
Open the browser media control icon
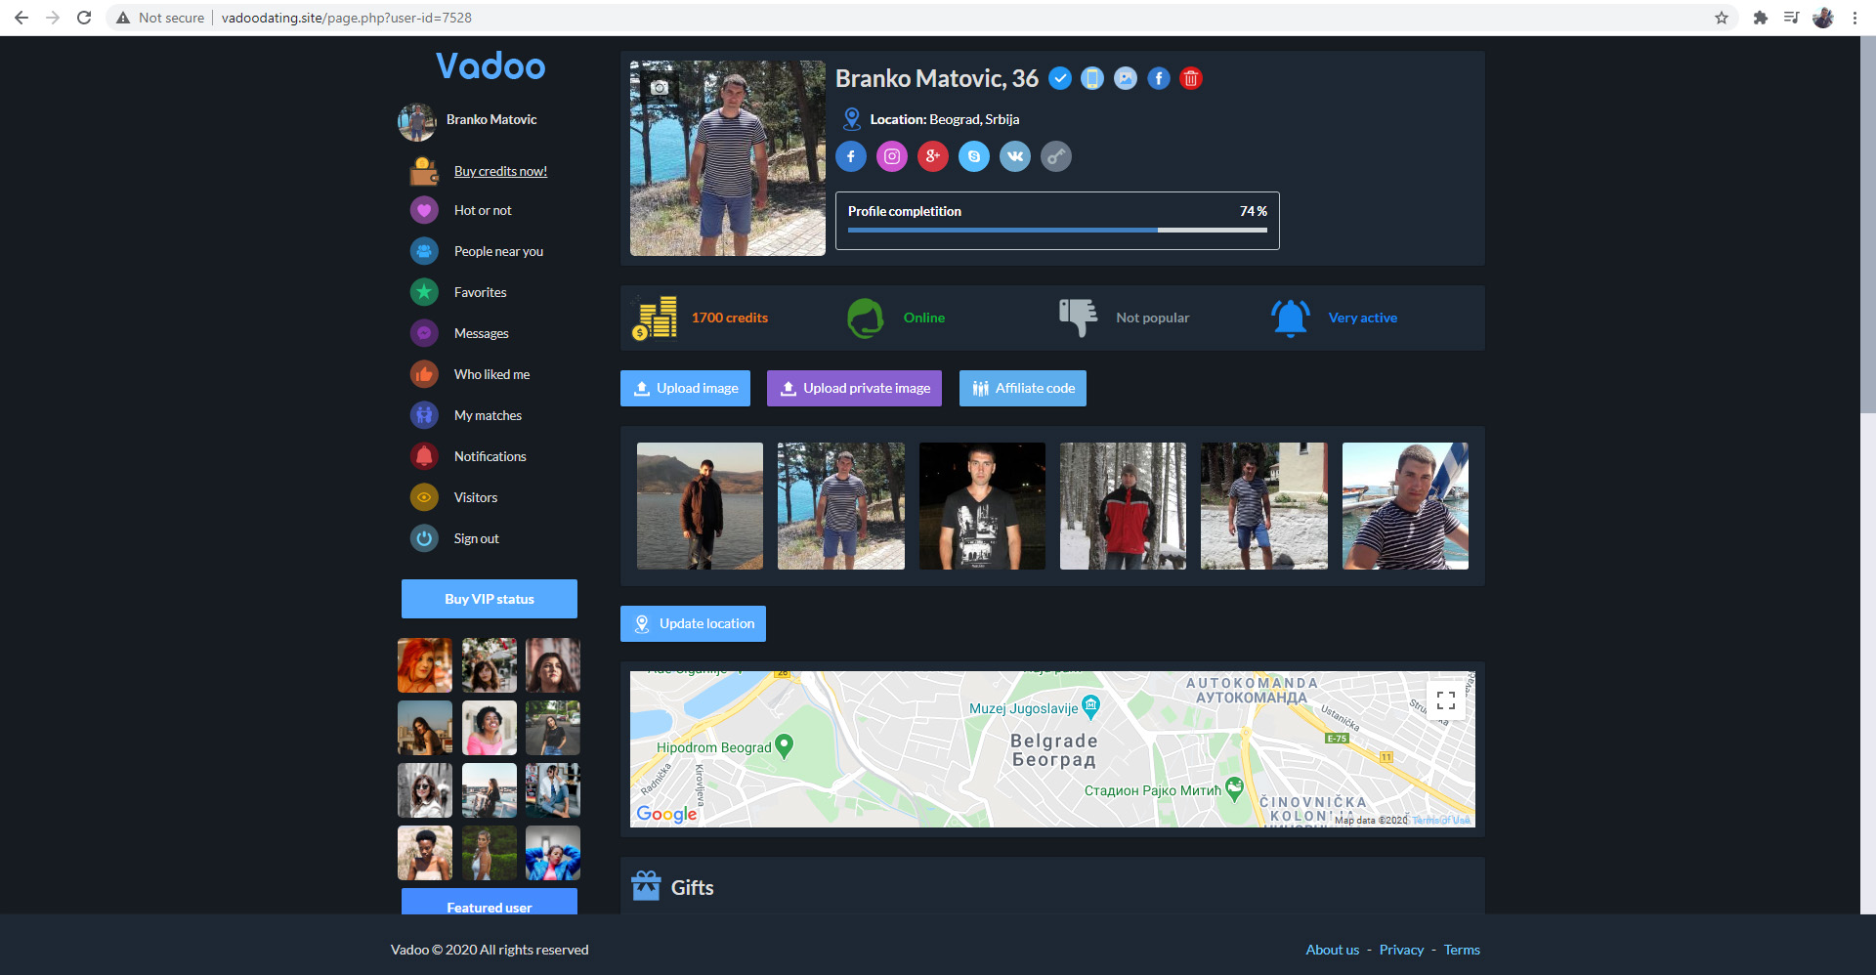1791,18
